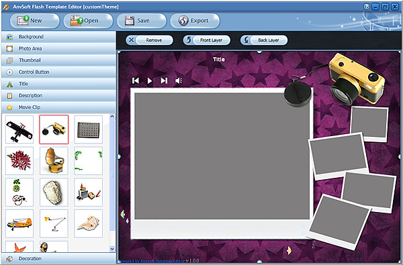Select the orange airplane movie clip
This screenshot has height=265, width=403.
[19, 223]
